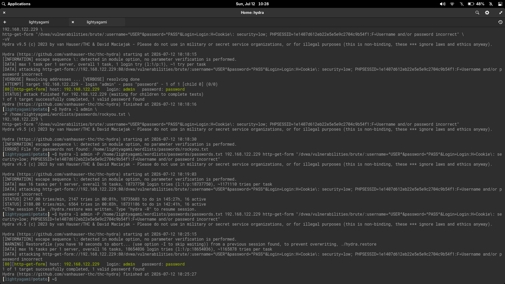The width and height of the screenshot is (505, 284).
Task: Close the second lightyagami tab
Action: click(73, 22)
